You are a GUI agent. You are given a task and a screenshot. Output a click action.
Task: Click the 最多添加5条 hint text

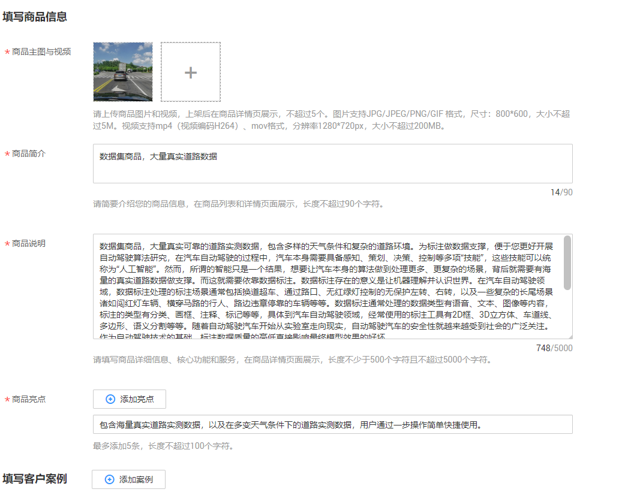(163, 446)
